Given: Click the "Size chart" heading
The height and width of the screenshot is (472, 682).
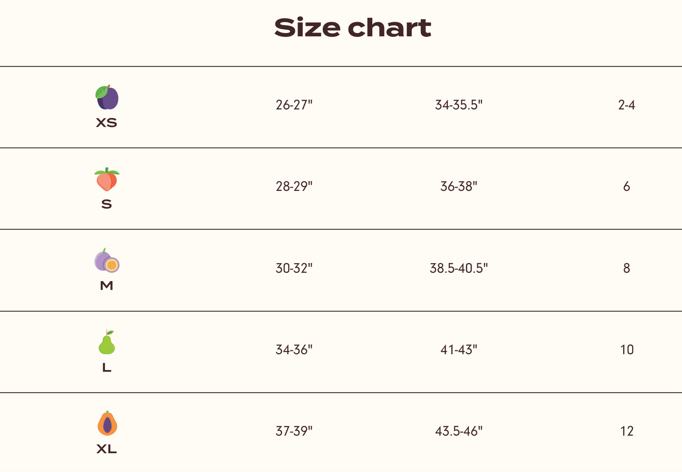Looking at the screenshot, I should pyautogui.click(x=353, y=28).
